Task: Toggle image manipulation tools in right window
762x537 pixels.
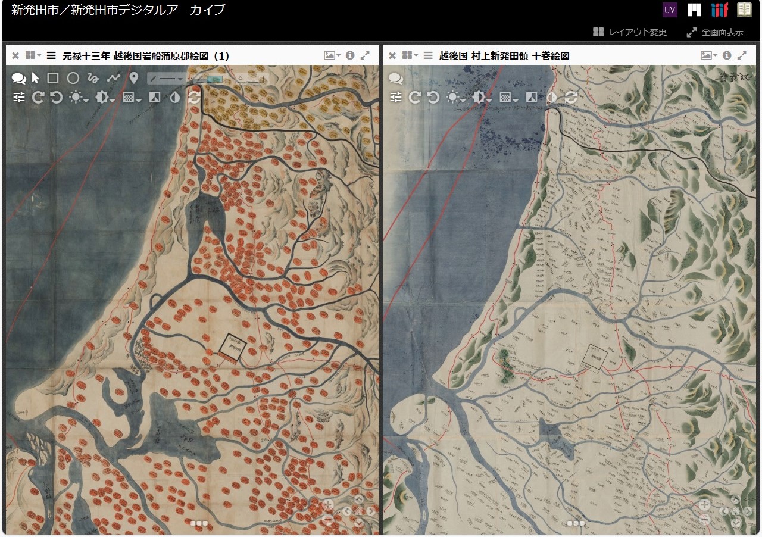Action: point(396,97)
